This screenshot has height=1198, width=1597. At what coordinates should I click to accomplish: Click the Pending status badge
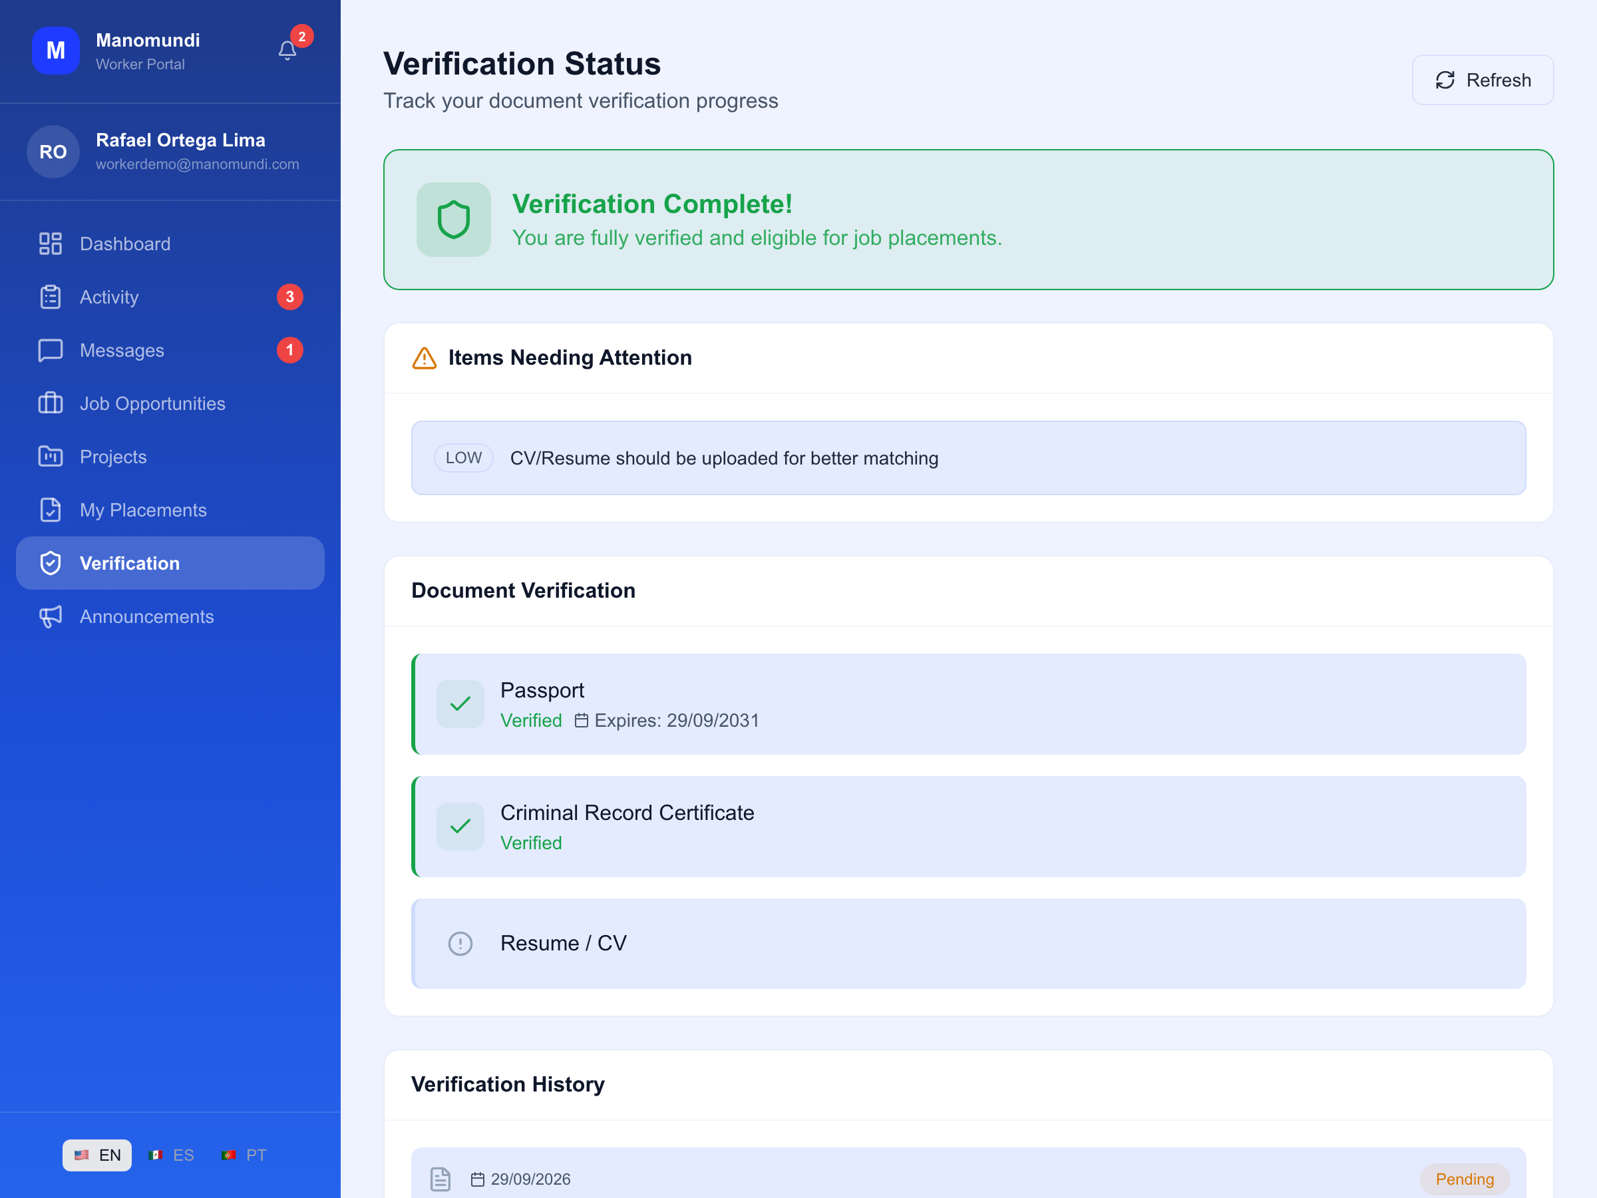coord(1465,1179)
